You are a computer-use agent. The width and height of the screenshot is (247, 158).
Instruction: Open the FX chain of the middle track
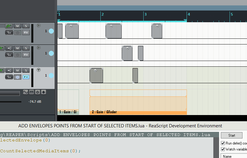click(x=26, y=55)
